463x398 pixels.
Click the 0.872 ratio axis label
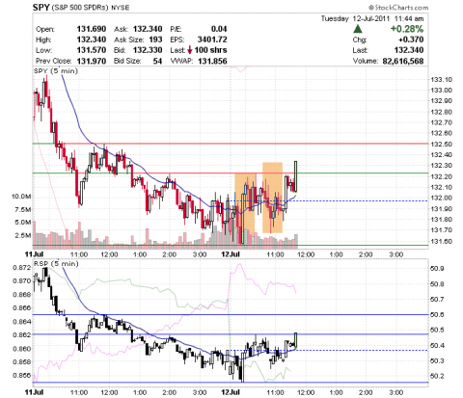coord(22,267)
